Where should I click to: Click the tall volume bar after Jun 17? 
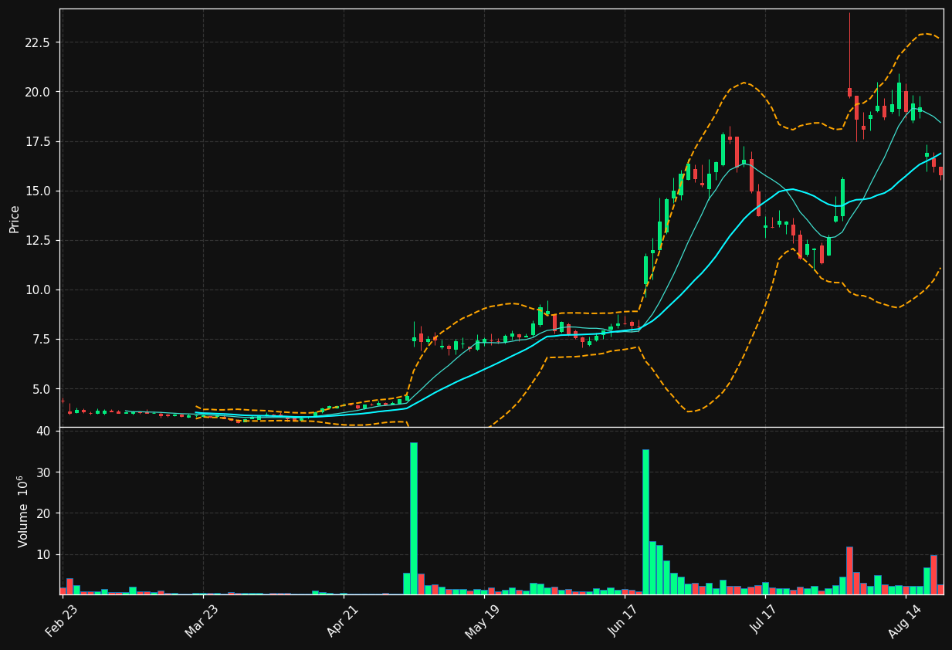pos(645,522)
